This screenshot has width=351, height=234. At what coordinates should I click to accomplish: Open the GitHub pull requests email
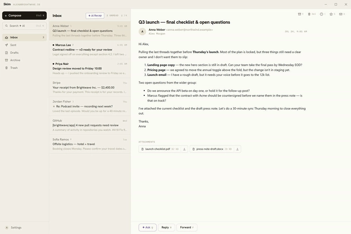point(90,125)
